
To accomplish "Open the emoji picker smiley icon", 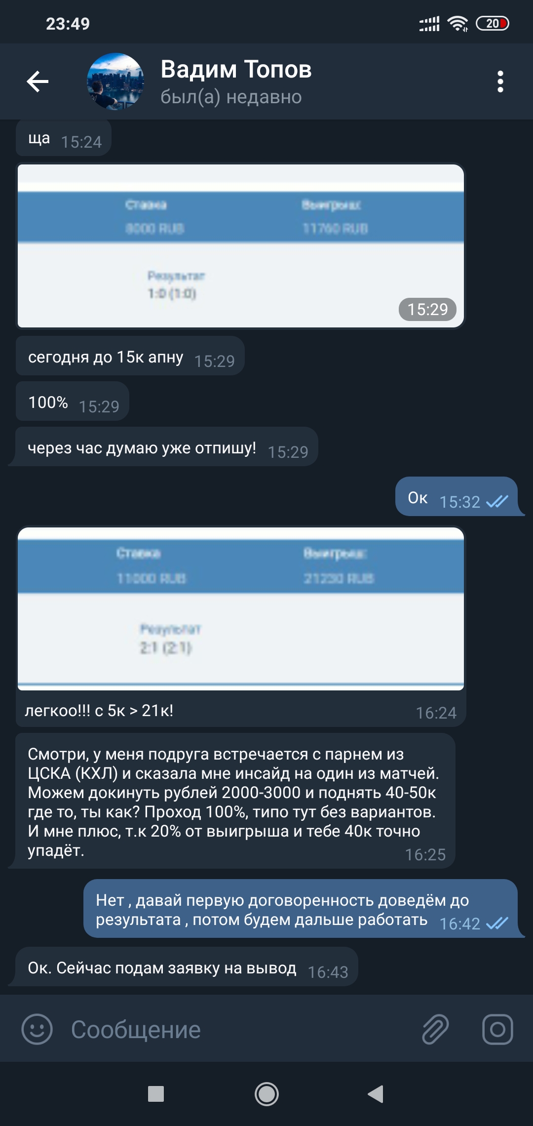I will [37, 1030].
